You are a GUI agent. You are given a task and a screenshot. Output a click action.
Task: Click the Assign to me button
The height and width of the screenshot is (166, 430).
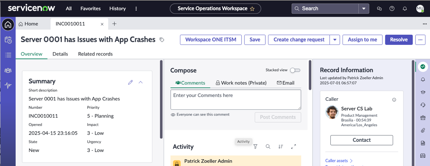coord(363,40)
